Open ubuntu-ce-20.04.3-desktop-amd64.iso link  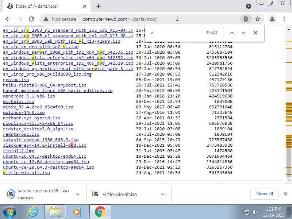pos(49,167)
